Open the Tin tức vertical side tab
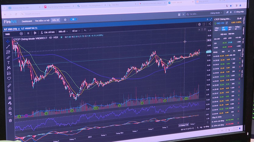This screenshot has width=254, height=142. pos(243,41)
